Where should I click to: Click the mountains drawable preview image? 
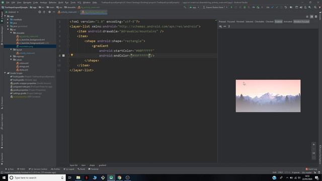coord(268,96)
